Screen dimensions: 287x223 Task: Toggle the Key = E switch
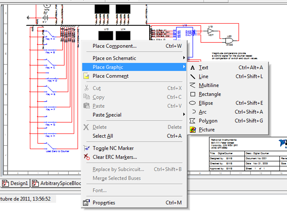pos(50,89)
